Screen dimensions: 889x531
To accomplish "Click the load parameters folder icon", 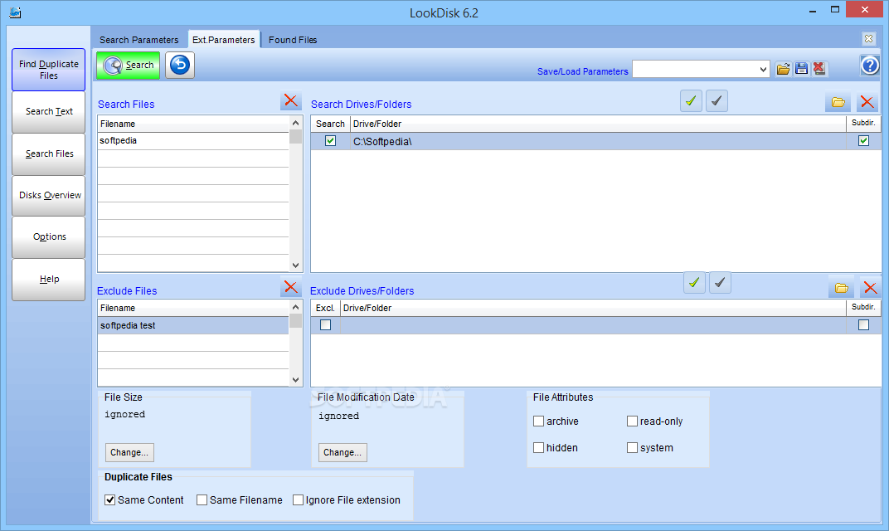I will click(783, 69).
